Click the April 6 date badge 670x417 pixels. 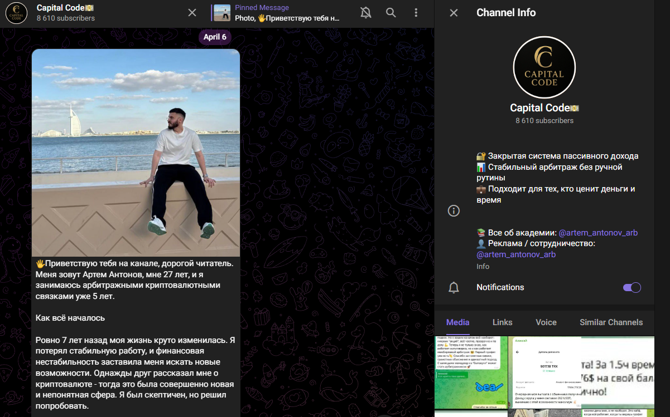click(215, 37)
